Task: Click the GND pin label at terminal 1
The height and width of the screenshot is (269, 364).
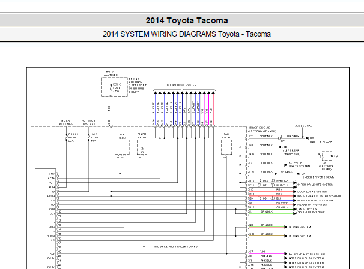Action: (52, 174)
